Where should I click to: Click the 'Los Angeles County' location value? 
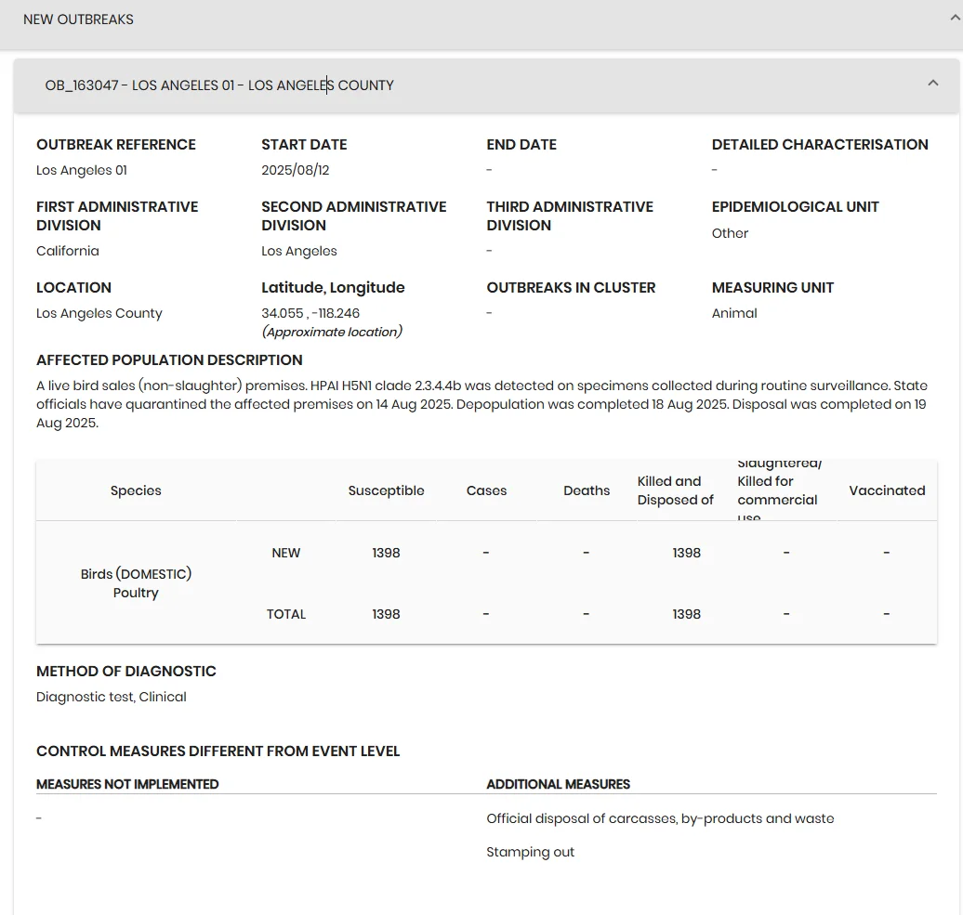click(99, 313)
